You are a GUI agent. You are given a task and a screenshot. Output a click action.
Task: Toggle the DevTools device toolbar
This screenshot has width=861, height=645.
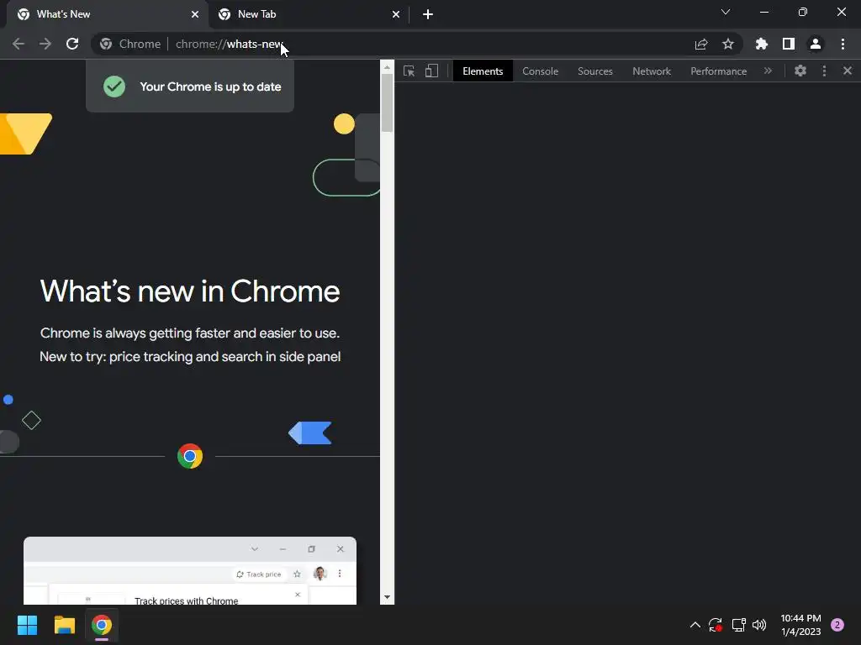point(431,71)
